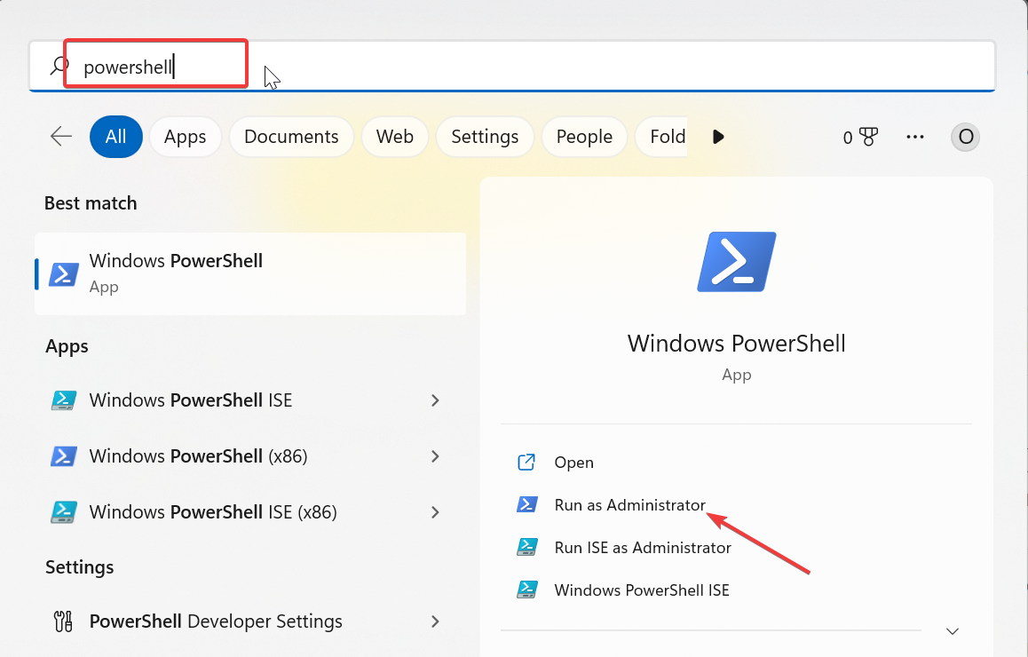Viewport: 1028px width, 657px height.
Task: Select the Documents filter tab
Action: tap(291, 137)
